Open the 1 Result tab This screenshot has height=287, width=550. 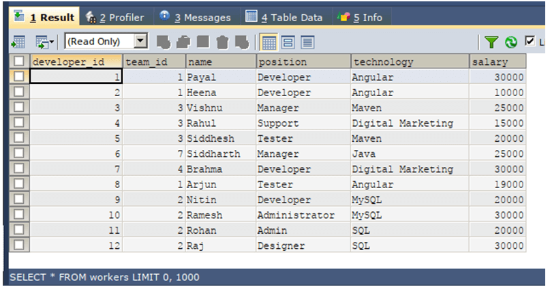(44, 17)
